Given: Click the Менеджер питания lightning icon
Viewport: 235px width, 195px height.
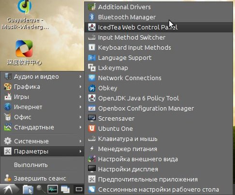Looking at the screenshot, I should tap(92, 149).
